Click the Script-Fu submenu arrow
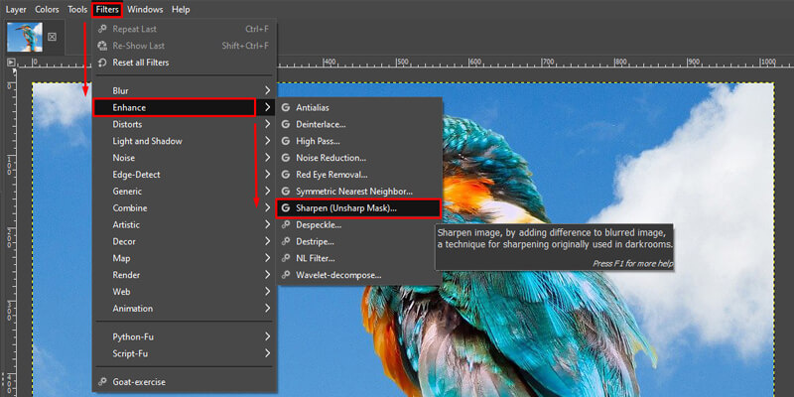The height and width of the screenshot is (397, 794). coord(267,353)
